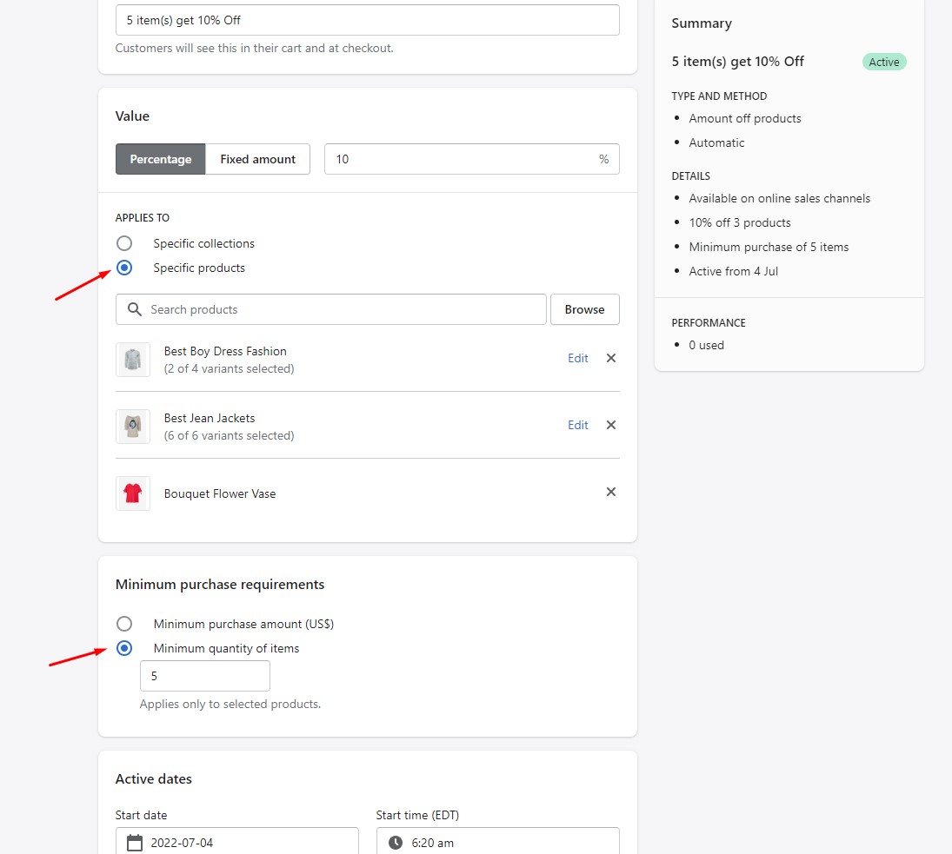Click the Best Boy Dress Fashion name
Screen dimensions: 952x854
click(x=225, y=351)
